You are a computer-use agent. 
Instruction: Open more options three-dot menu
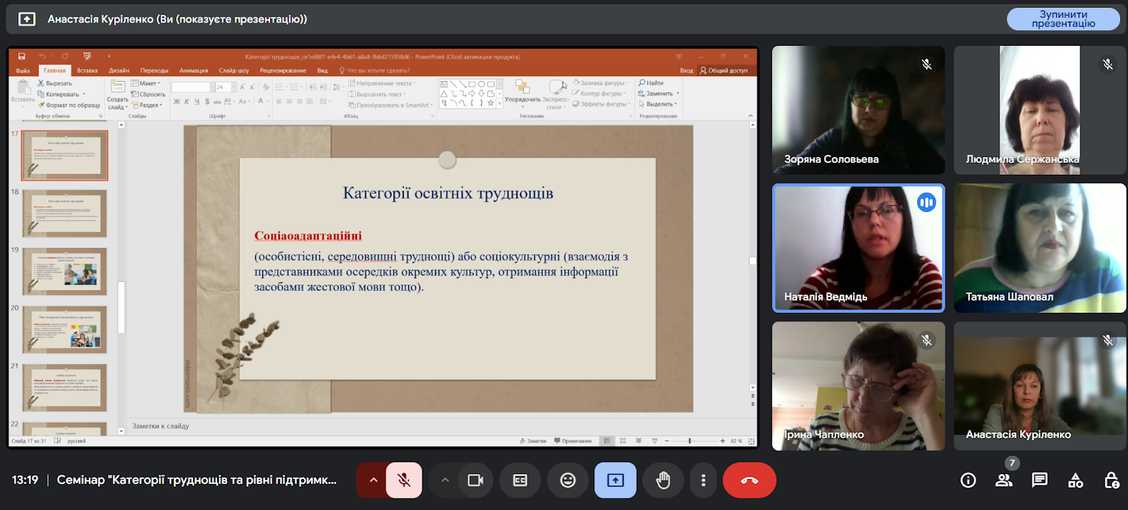pyautogui.click(x=703, y=480)
